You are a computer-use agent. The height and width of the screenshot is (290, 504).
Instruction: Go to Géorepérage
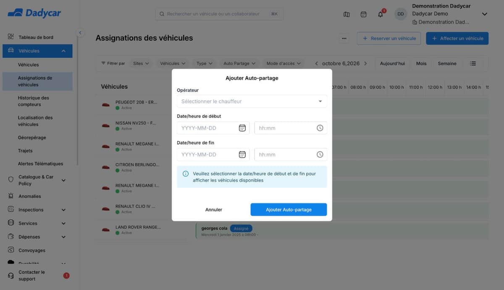(x=32, y=137)
